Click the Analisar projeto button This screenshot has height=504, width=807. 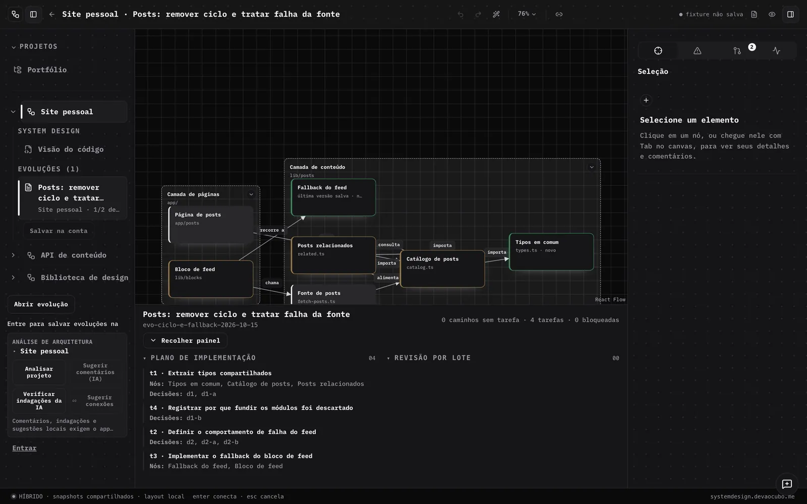(x=39, y=372)
